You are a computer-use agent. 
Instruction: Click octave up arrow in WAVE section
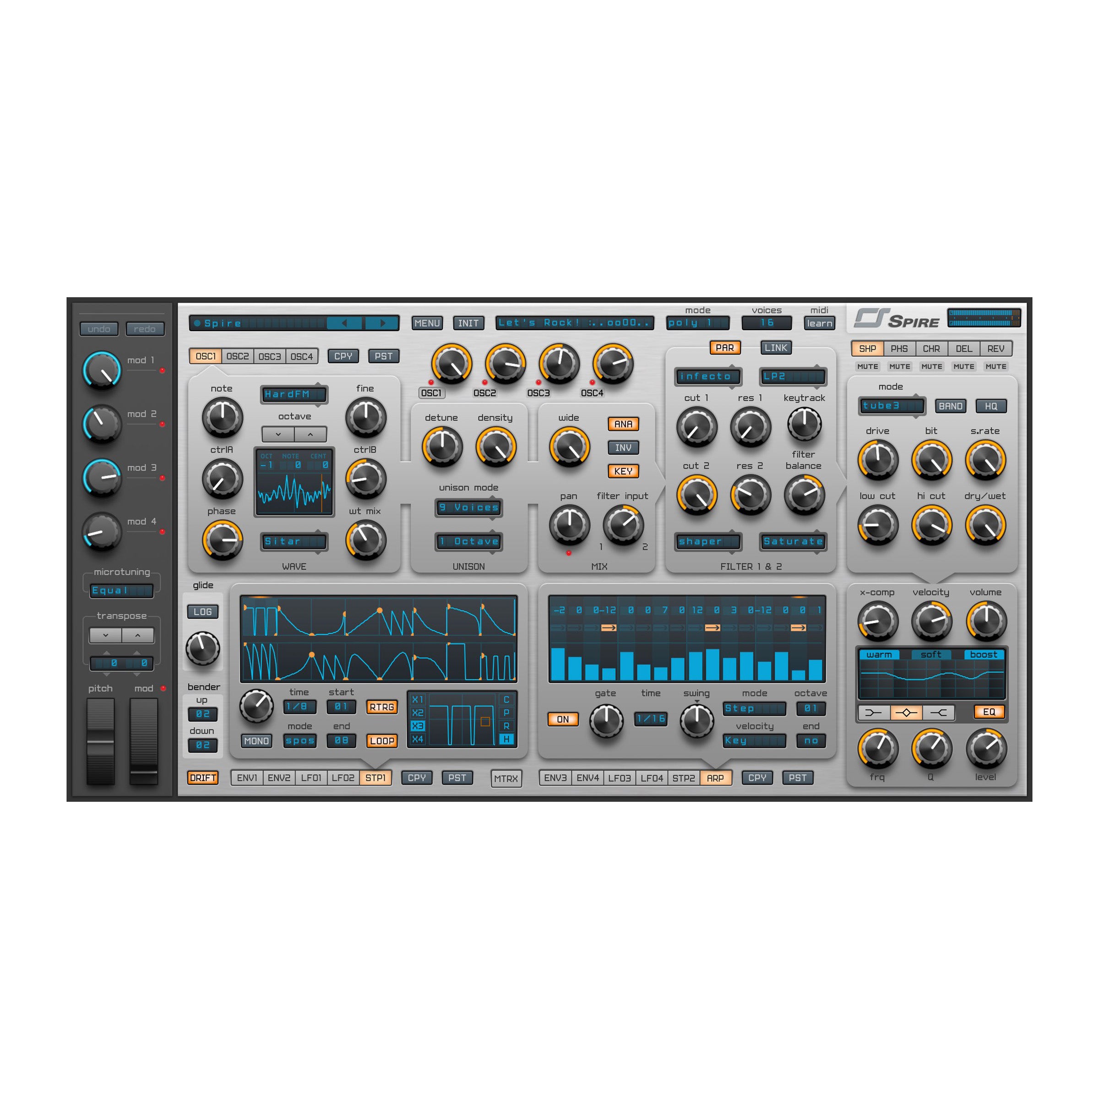tap(310, 434)
